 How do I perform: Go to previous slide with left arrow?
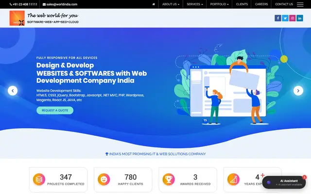click(x=13, y=91)
